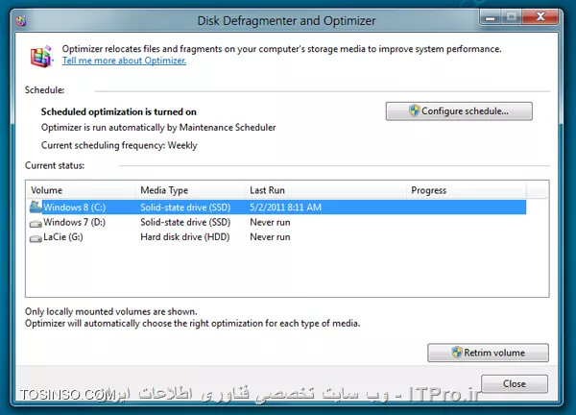
Task: Click Solid-state drive (SSD) cell for Windows 7
Action: click(185, 222)
